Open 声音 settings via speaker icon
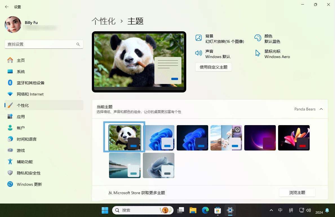This screenshot has width=335, height=217. (x=199, y=53)
